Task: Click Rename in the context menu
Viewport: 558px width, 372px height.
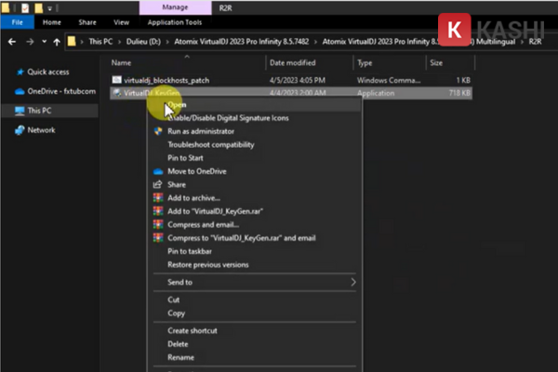Action: pos(180,357)
